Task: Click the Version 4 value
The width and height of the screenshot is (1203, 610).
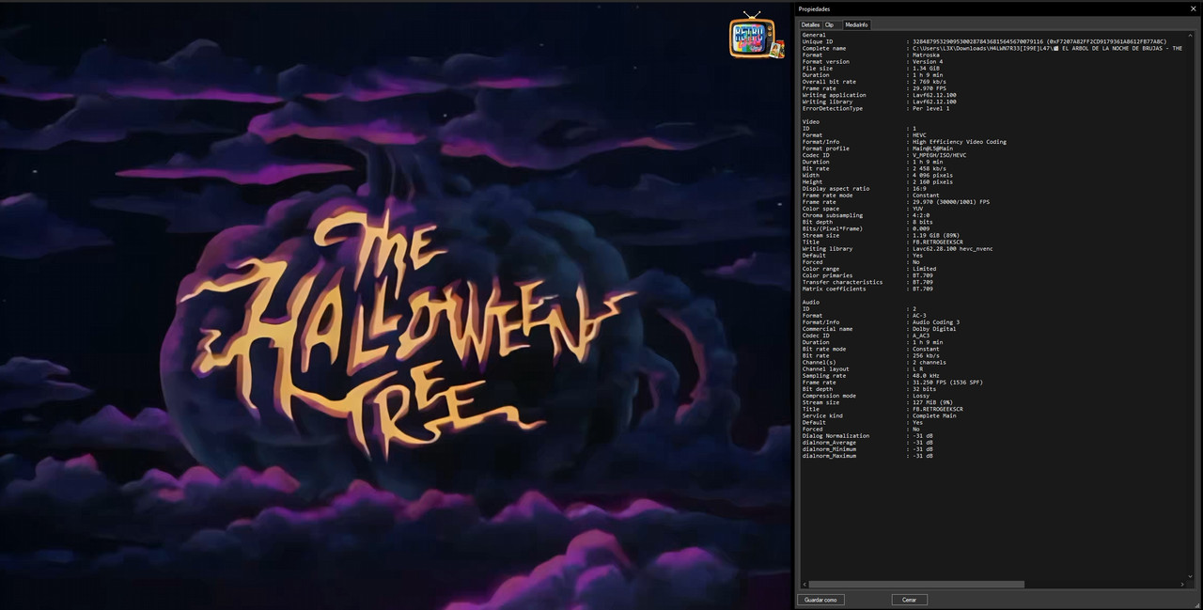Action: tap(928, 61)
